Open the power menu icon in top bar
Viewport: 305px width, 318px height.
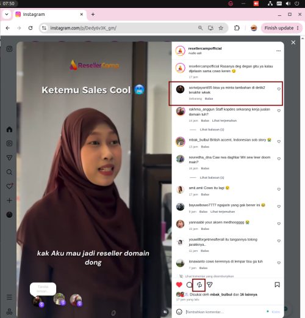tap(297, 4)
